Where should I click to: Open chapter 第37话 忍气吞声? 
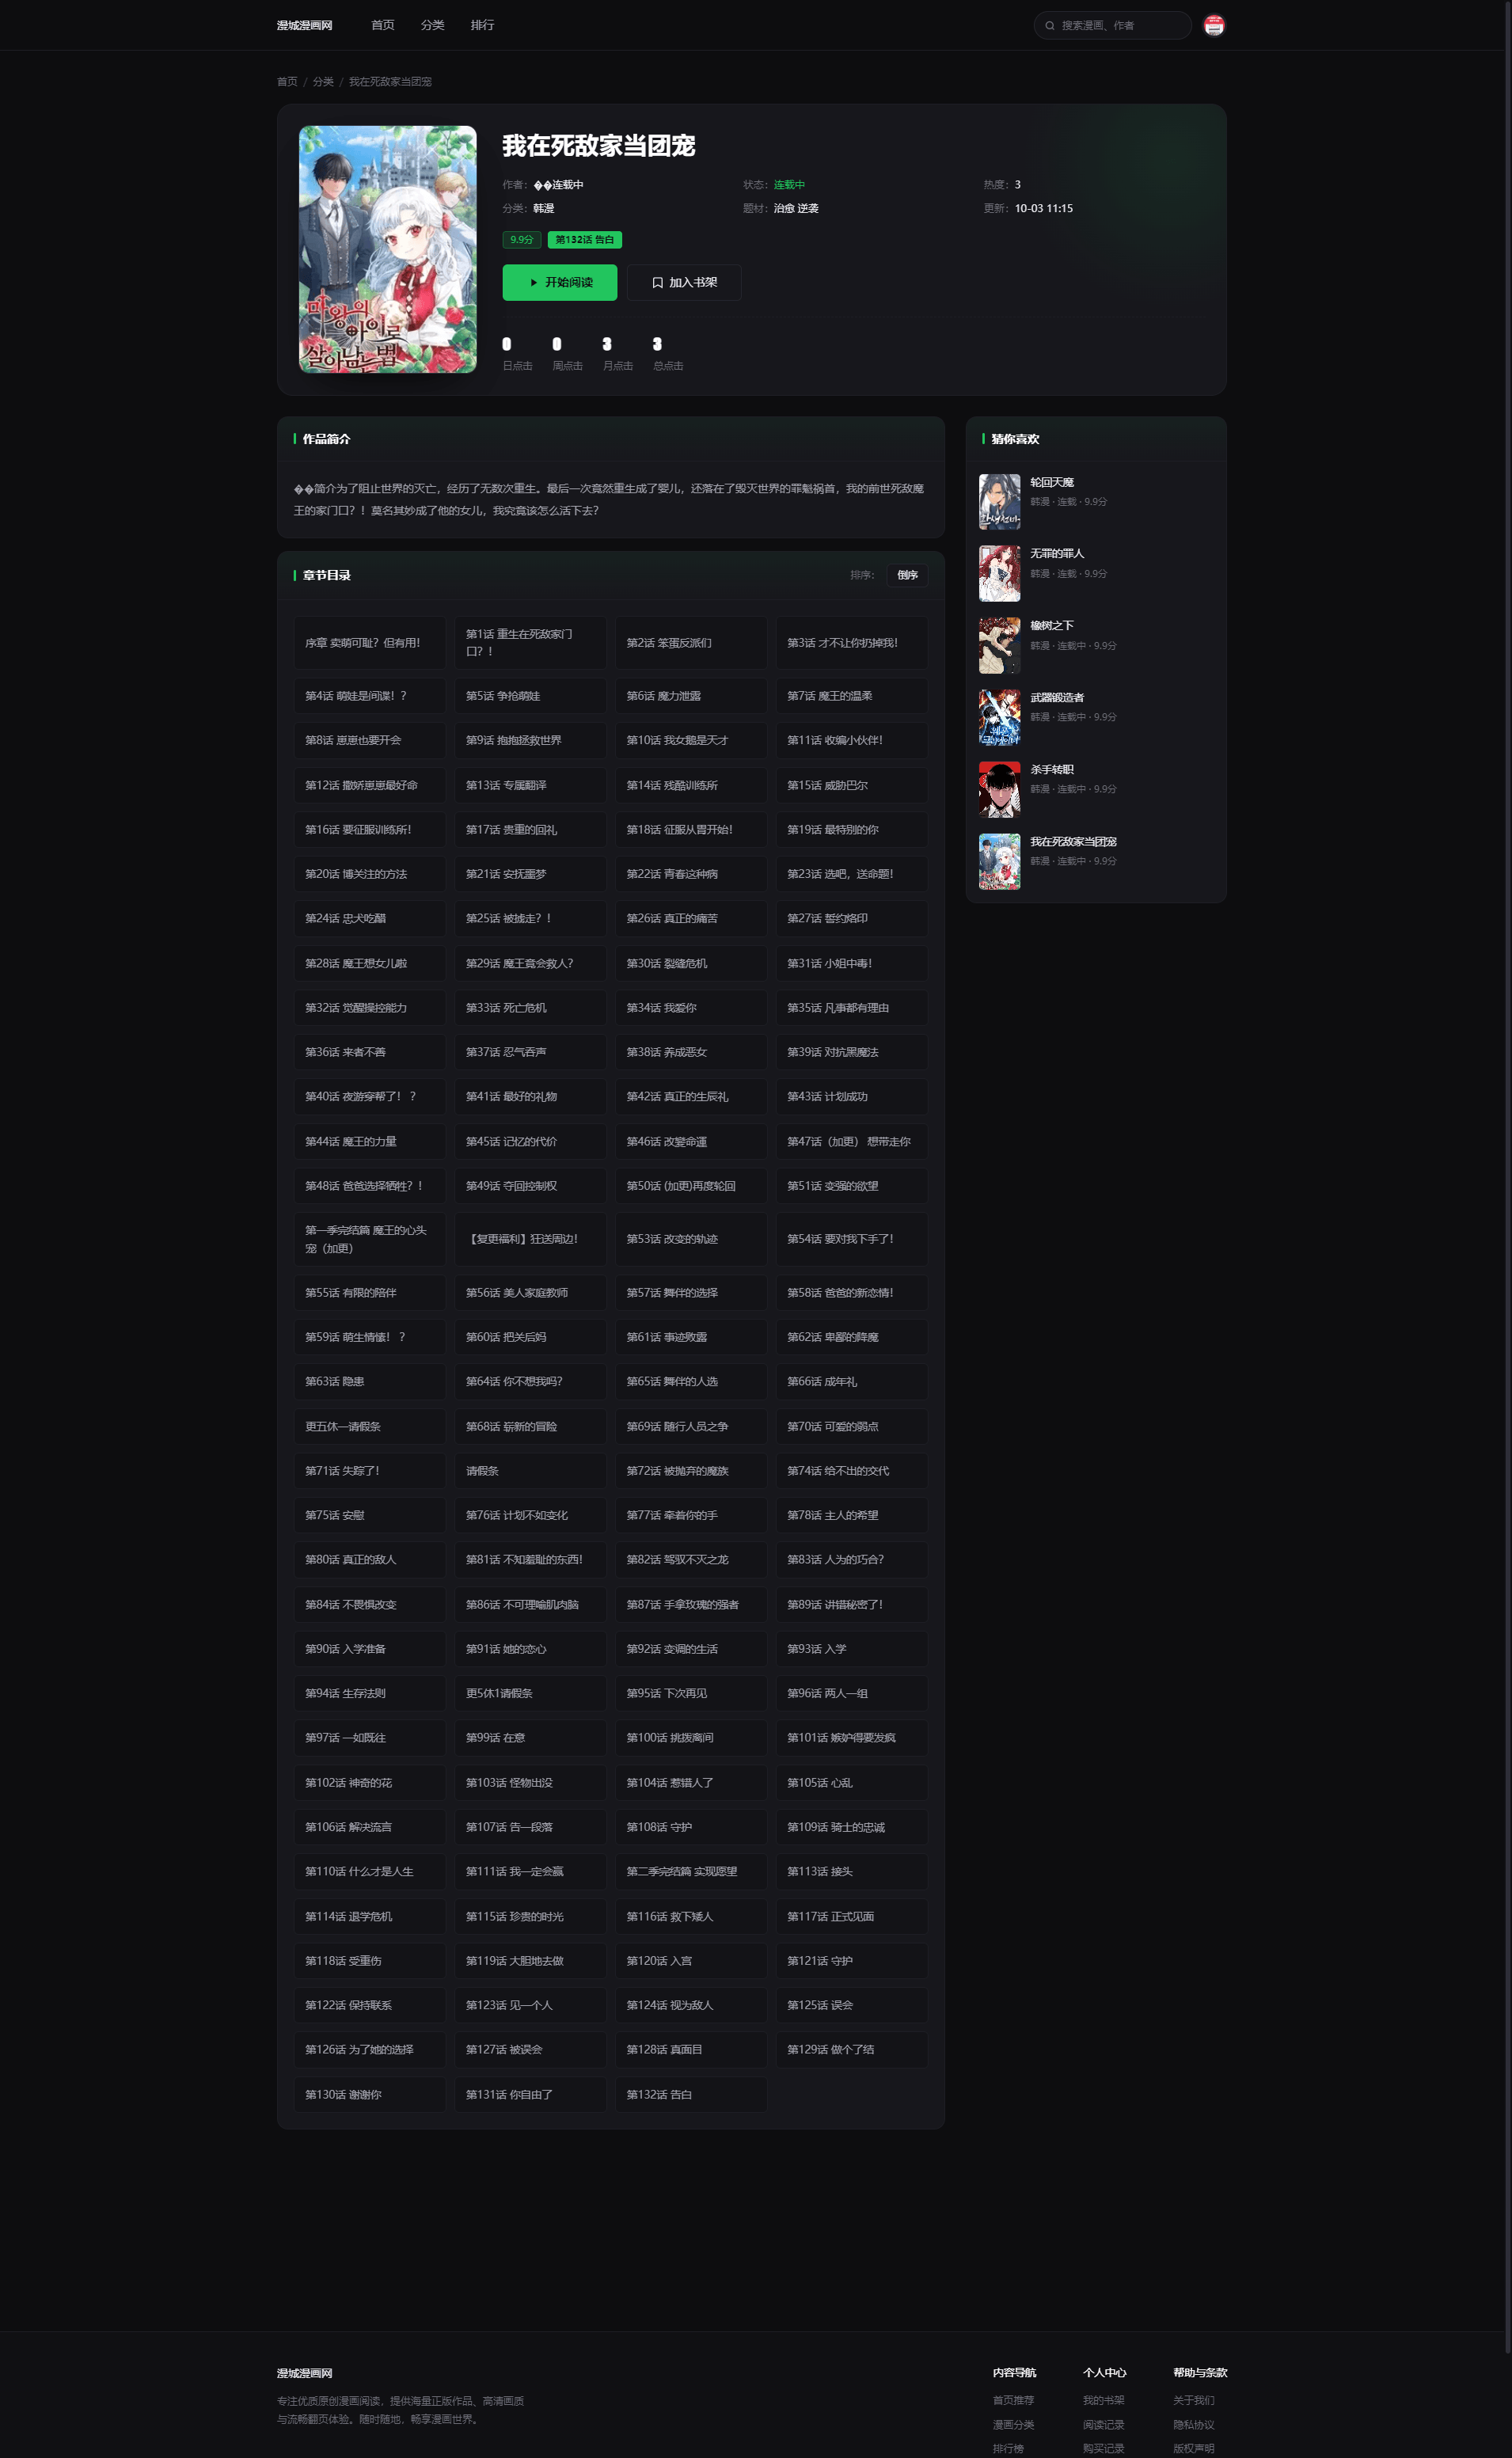[x=530, y=1052]
